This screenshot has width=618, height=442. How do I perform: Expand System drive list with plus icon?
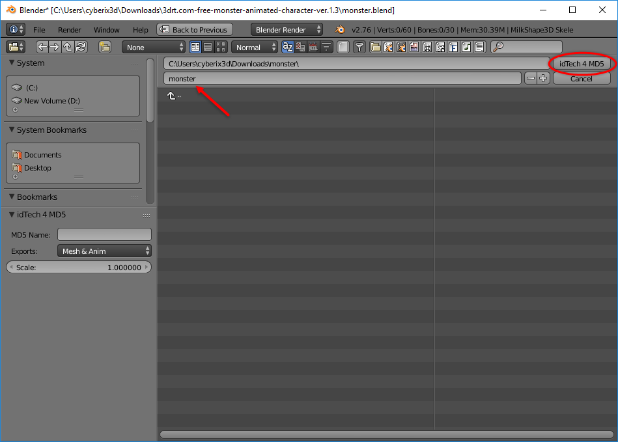pos(16,110)
